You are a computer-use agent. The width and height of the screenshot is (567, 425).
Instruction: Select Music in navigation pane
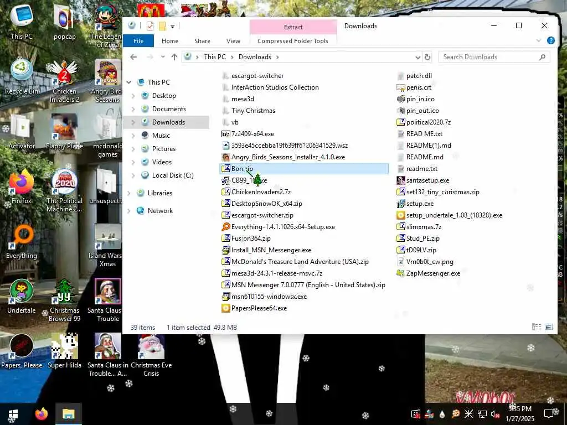(x=161, y=136)
